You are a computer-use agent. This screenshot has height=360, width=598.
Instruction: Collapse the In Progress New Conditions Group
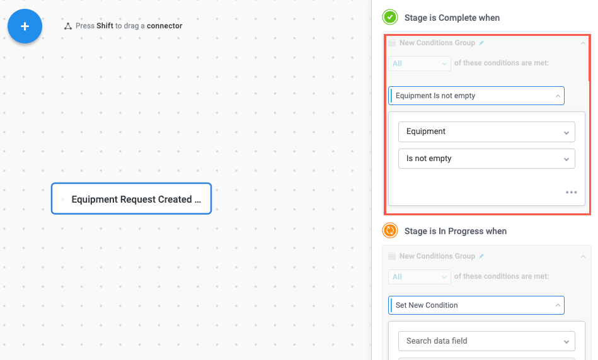(x=583, y=256)
